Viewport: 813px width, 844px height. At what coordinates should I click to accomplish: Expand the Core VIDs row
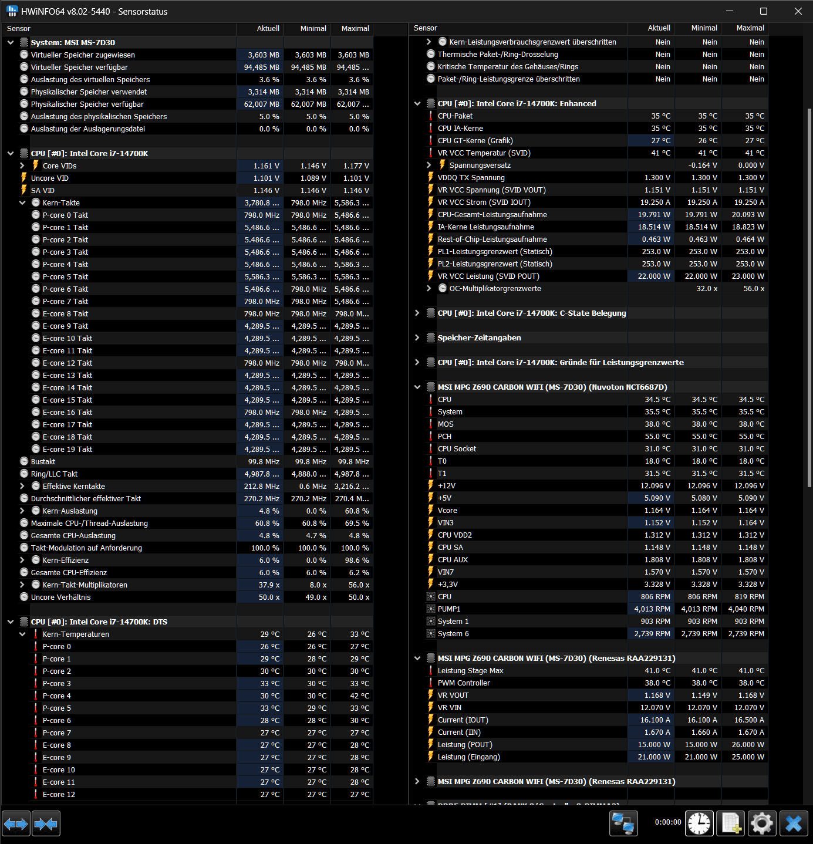[x=22, y=166]
